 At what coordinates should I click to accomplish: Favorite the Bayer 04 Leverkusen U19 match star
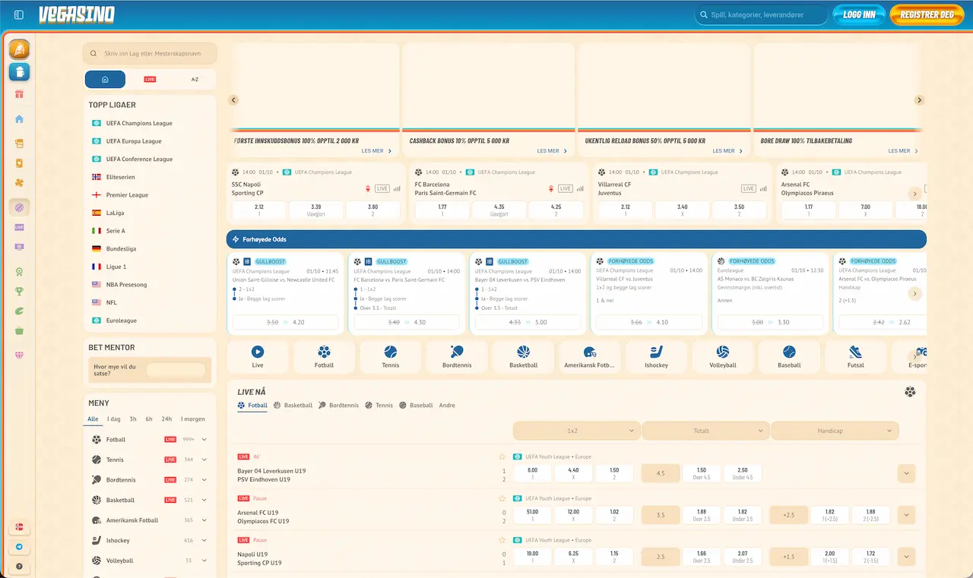click(502, 457)
